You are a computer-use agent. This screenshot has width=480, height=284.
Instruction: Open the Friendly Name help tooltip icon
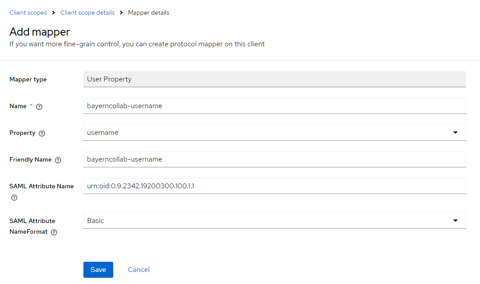(x=58, y=160)
